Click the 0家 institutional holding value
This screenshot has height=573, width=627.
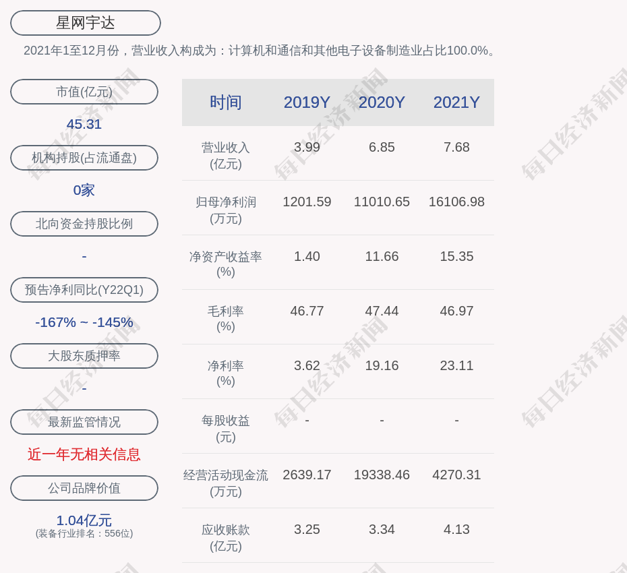click(x=84, y=190)
